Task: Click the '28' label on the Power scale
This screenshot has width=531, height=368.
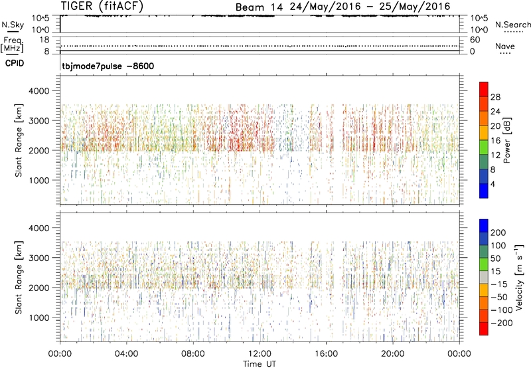Action: (x=495, y=97)
